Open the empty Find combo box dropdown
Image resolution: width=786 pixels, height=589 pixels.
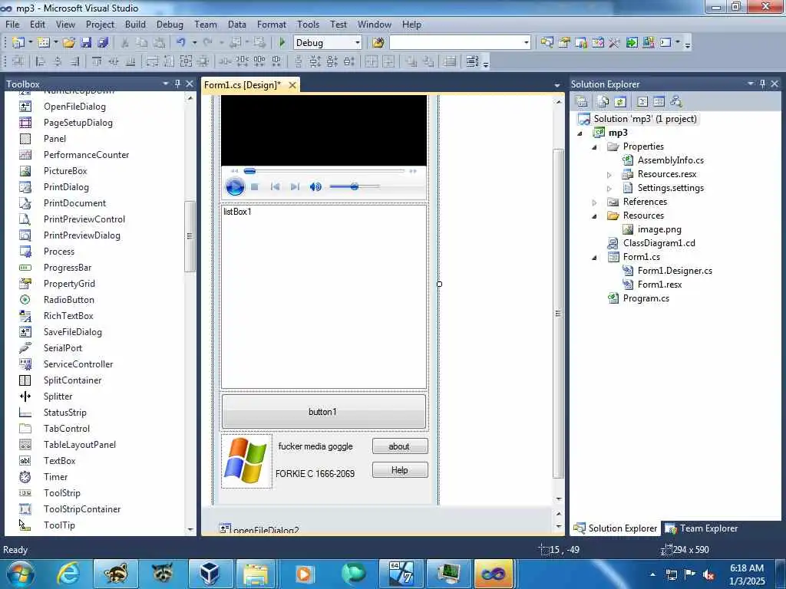point(527,43)
